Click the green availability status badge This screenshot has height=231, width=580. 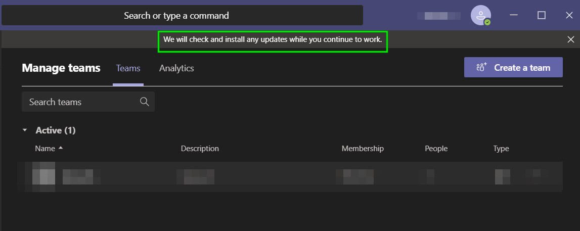pos(487,22)
